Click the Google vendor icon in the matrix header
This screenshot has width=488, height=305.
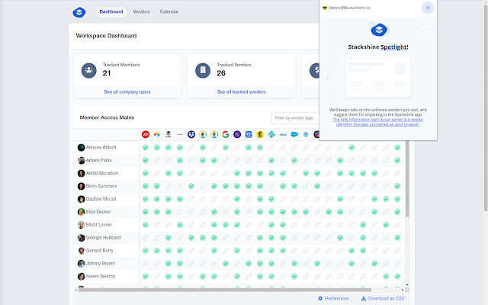pos(226,134)
